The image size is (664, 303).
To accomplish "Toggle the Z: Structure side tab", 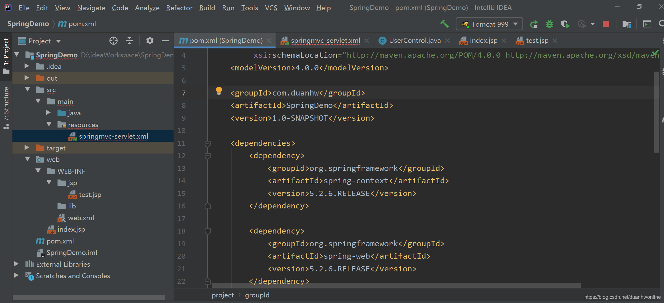I will (x=6, y=108).
